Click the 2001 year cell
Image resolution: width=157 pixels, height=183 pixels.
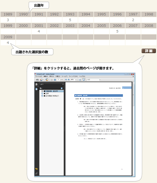pyautogui.click(x=39, y=25)
